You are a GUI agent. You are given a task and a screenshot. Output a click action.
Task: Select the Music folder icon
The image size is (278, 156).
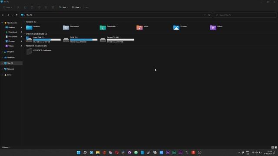tap(139, 28)
